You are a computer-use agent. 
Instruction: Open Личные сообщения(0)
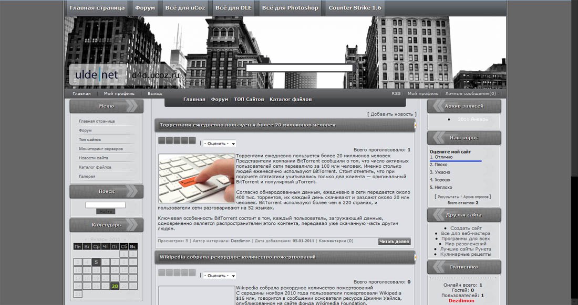pos(470,93)
